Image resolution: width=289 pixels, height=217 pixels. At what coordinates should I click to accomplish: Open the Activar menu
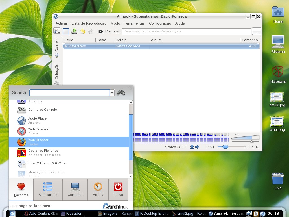click(61, 23)
